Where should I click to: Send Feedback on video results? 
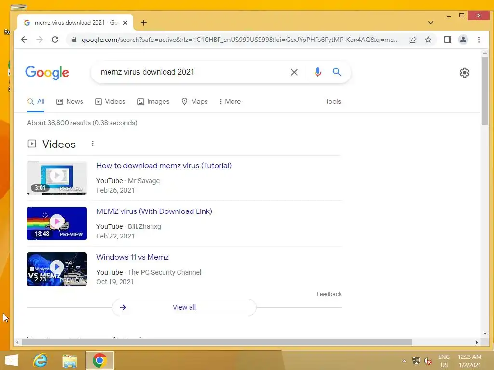(x=329, y=294)
